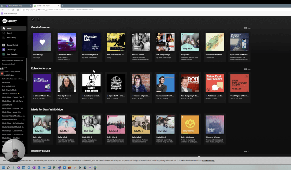291x170 pixels.
Task: Open a new browser tab
Action: click(x=62, y=6)
